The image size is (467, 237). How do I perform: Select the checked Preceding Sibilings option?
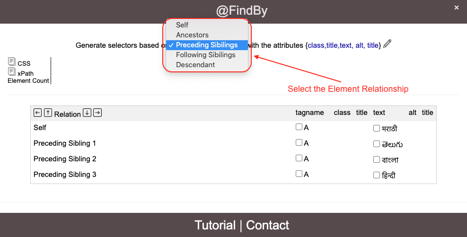pos(207,45)
